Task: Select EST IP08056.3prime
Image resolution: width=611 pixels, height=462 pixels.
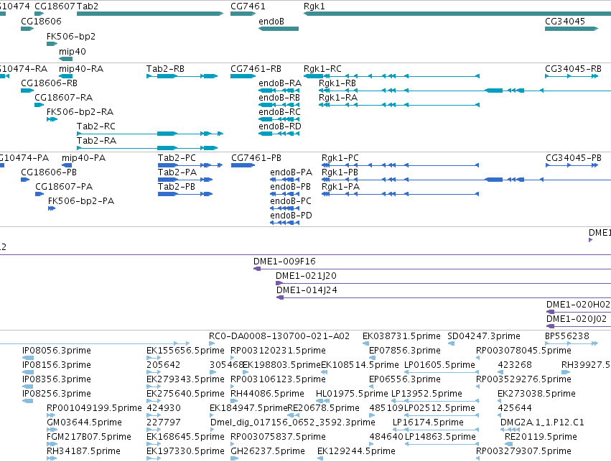Action: [x=28, y=358]
